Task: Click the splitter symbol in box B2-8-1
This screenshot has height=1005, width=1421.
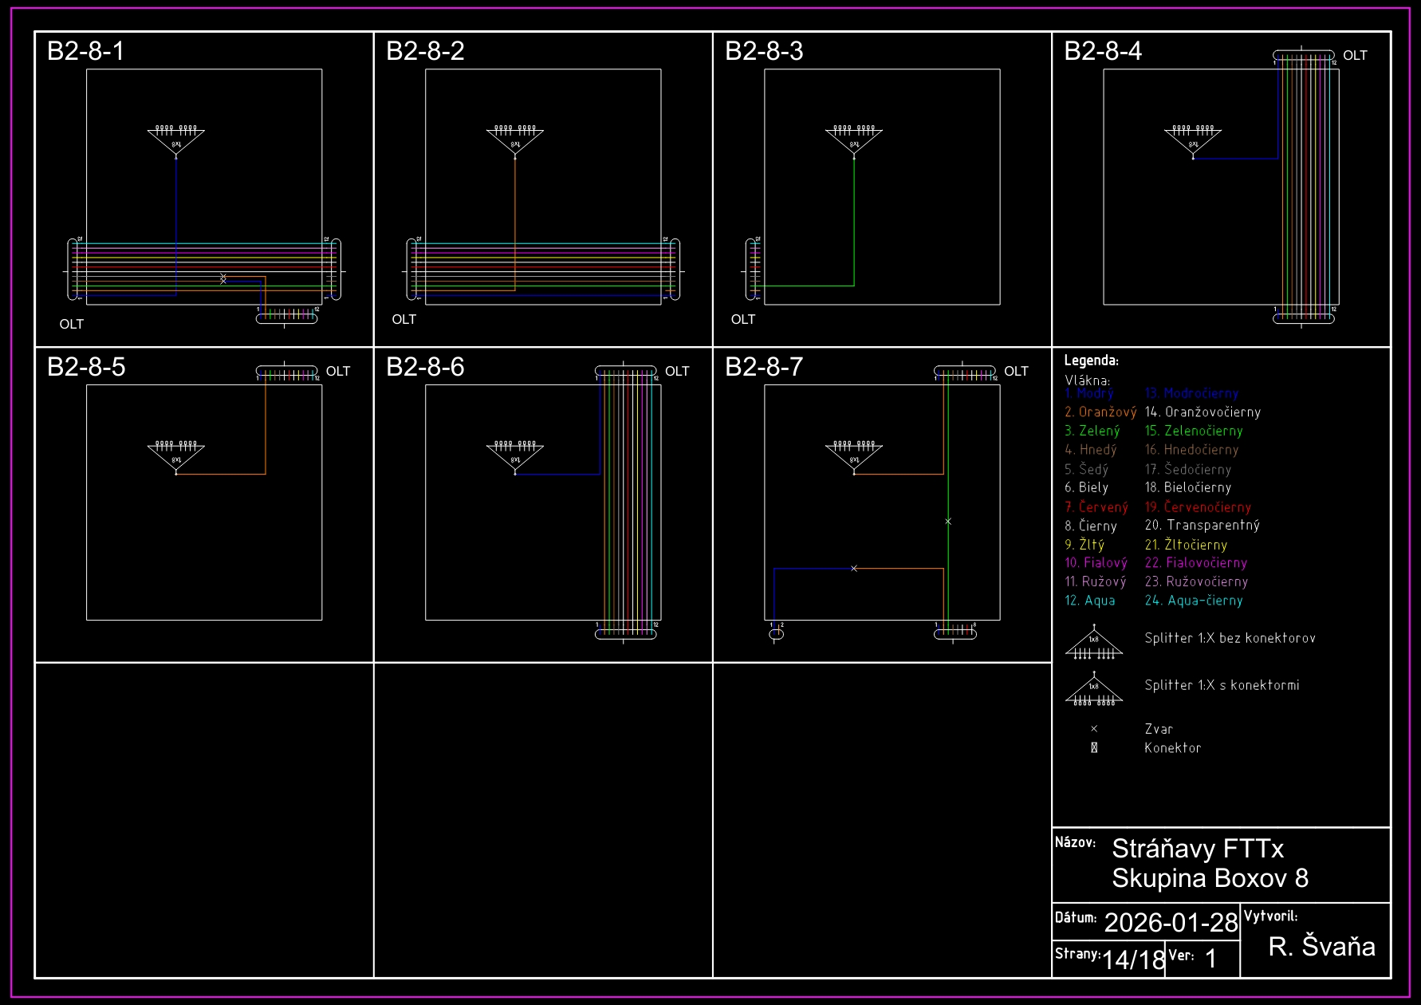Action: click(x=176, y=139)
